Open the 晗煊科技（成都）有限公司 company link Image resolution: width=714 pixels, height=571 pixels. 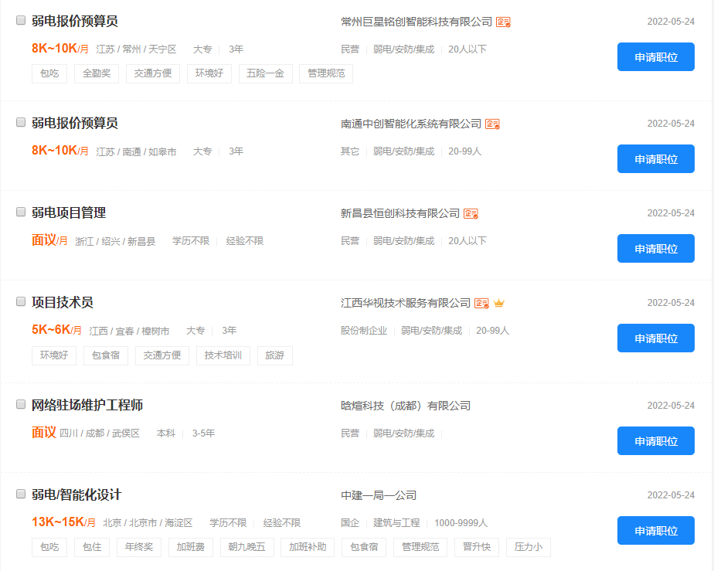tap(406, 406)
